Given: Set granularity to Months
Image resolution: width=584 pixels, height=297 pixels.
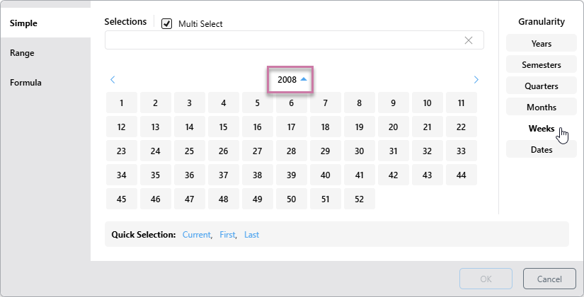Looking at the screenshot, I should [541, 107].
